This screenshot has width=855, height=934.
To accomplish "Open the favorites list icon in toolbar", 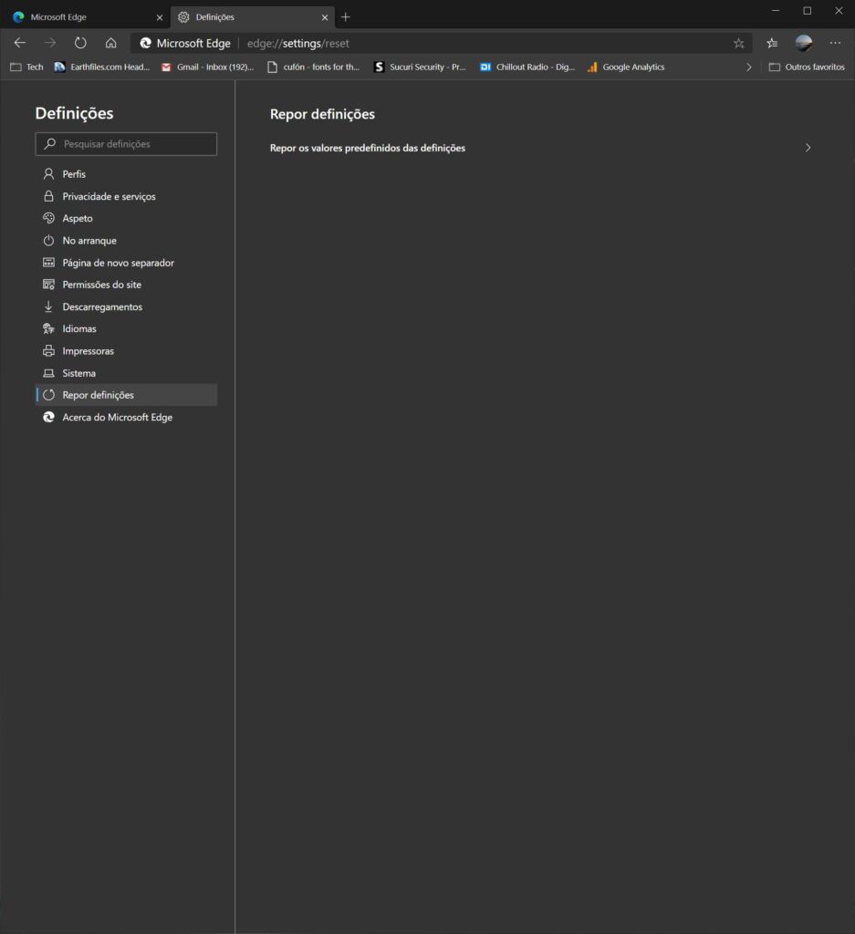I will (x=772, y=43).
